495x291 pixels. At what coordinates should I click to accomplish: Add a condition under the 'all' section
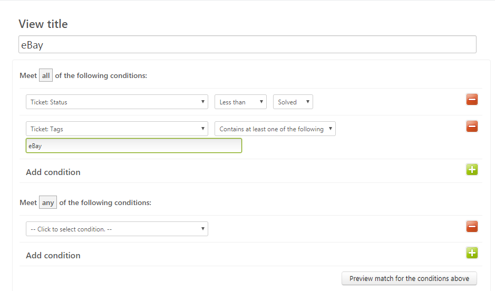click(472, 170)
